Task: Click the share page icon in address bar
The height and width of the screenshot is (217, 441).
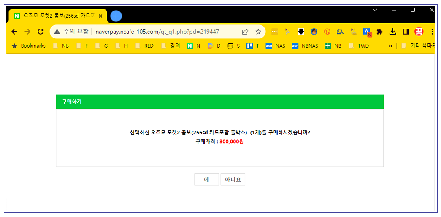Action: [245, 32]
